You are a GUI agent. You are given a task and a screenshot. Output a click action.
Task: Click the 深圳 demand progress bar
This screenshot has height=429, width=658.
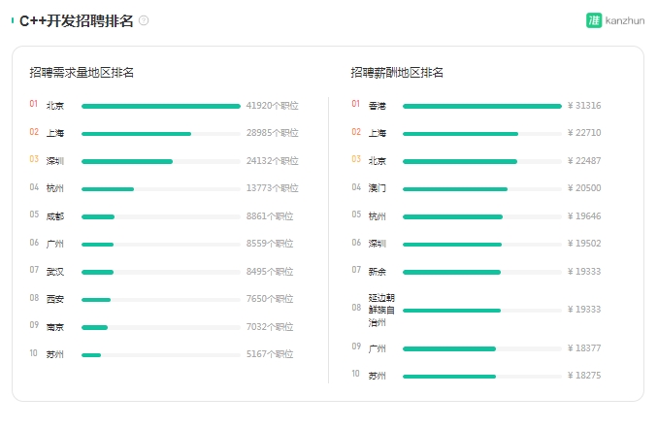click(127, 161)
